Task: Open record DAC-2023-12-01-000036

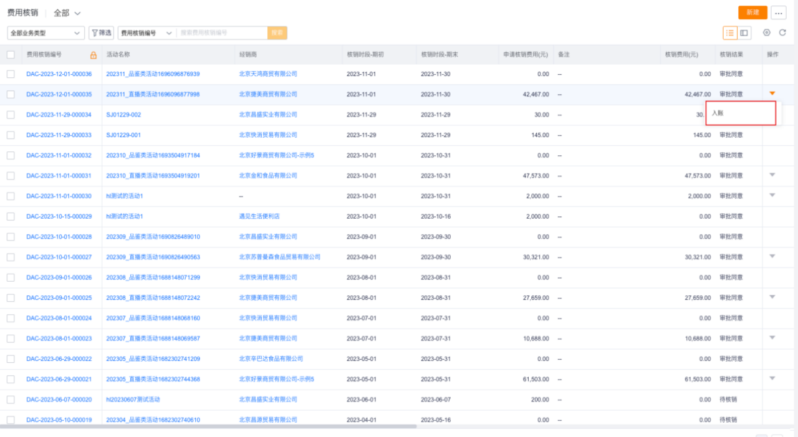Action: pyautogui.click(x=59, y=74)
